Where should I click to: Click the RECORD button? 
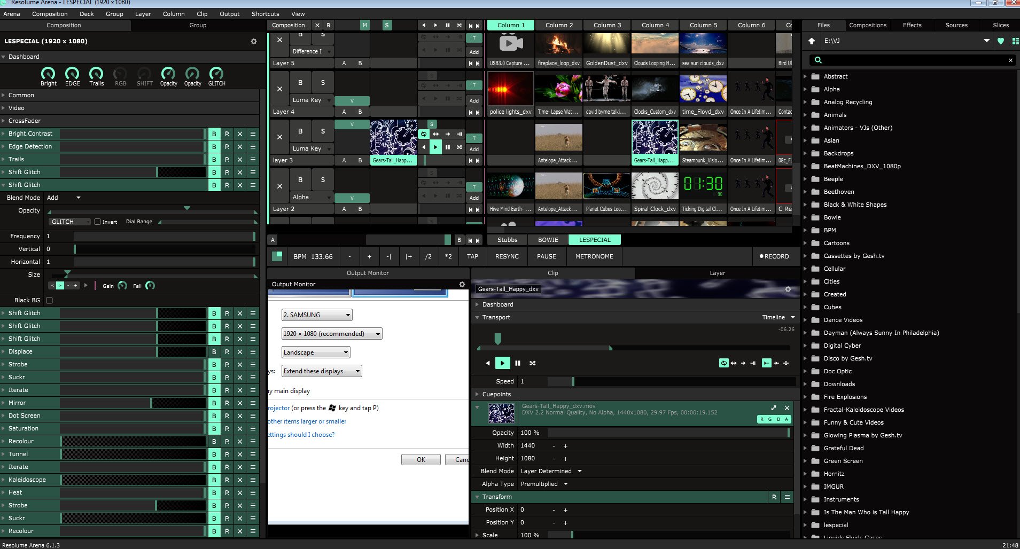pyautogui.click(x=774, y=256)
